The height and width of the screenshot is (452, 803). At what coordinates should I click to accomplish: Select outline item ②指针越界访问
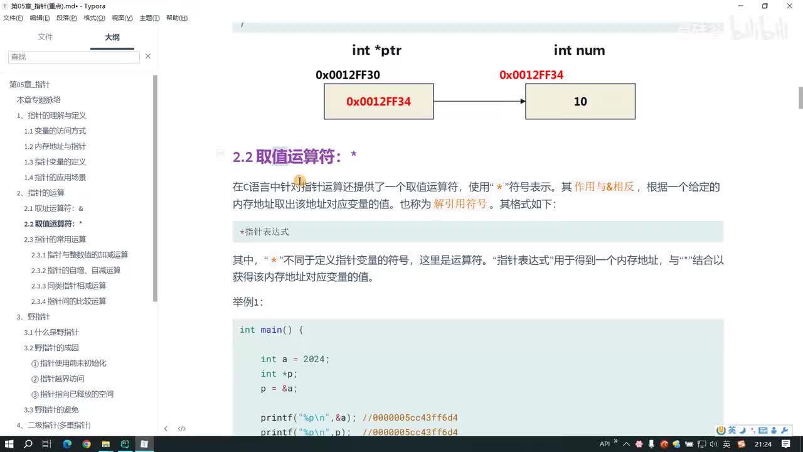point(58,379)
